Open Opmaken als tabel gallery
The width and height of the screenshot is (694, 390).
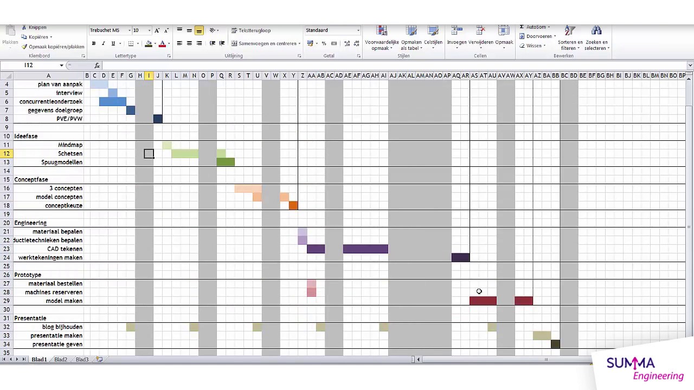pos(411,38)
